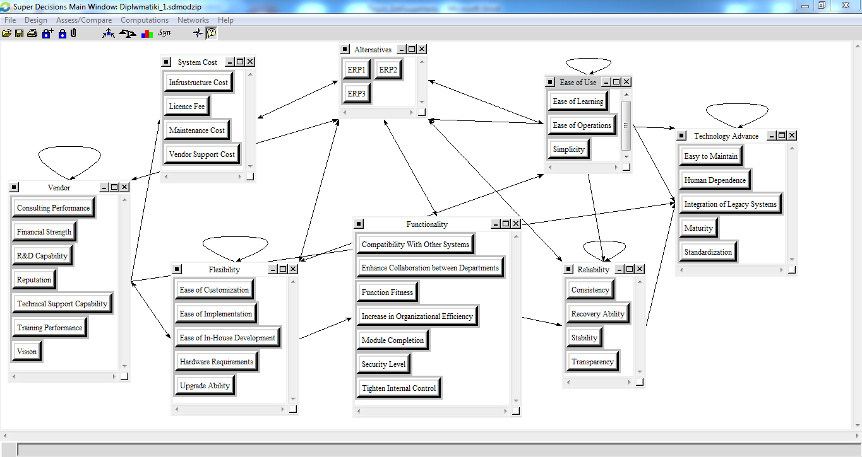Click the Functionality cluster scroll right arrow
The height and width of the screenshot is (457, 862).
pos(506,411)
